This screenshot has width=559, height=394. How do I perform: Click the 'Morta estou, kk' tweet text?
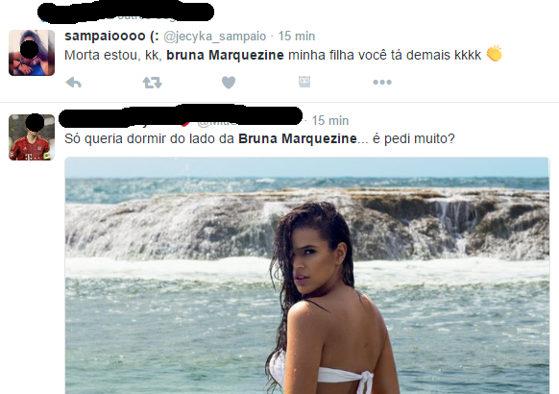(x=113, y=56)
